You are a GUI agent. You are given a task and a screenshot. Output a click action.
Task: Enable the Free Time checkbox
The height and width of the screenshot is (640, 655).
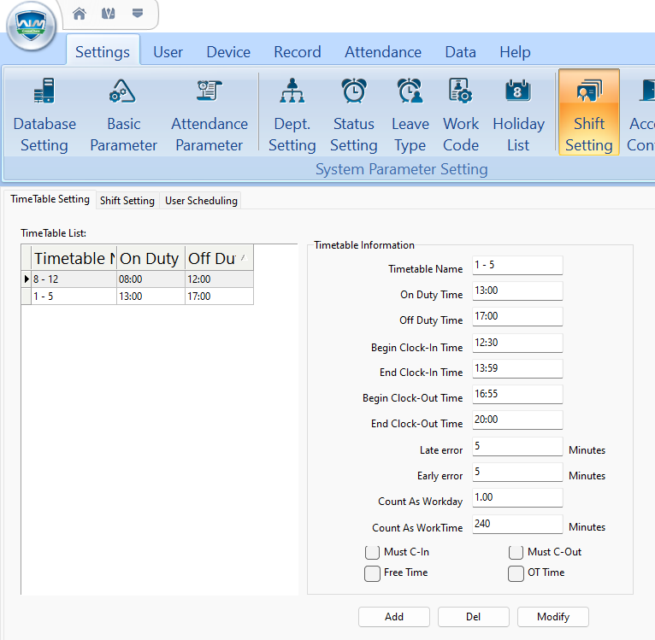click(372, 573)
